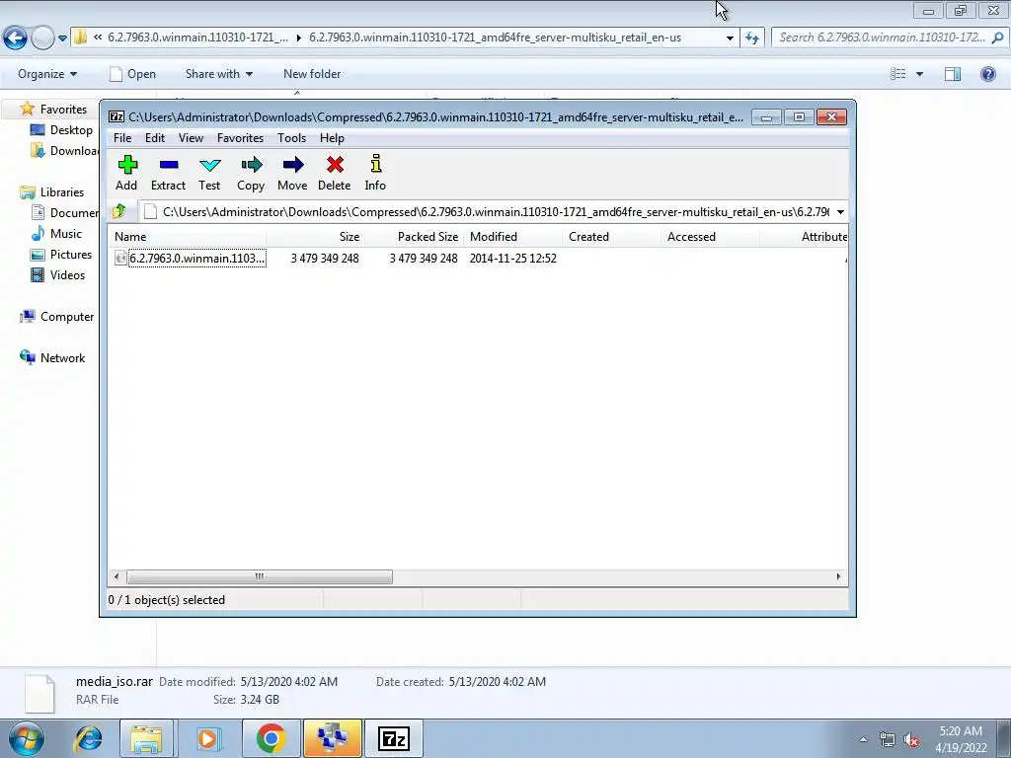This screenshot has height=758, width=1011.
Task: Sort by the Name column header
Action: coord(187,237)
